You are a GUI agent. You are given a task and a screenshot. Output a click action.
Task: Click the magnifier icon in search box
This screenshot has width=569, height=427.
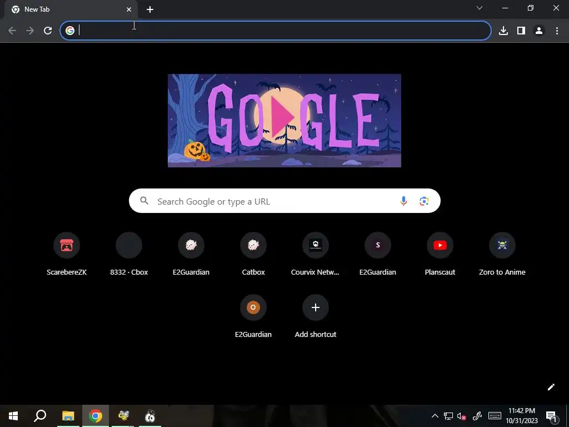pos(144,201)
